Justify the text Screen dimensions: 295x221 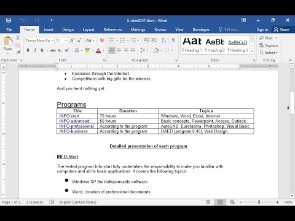133,50
